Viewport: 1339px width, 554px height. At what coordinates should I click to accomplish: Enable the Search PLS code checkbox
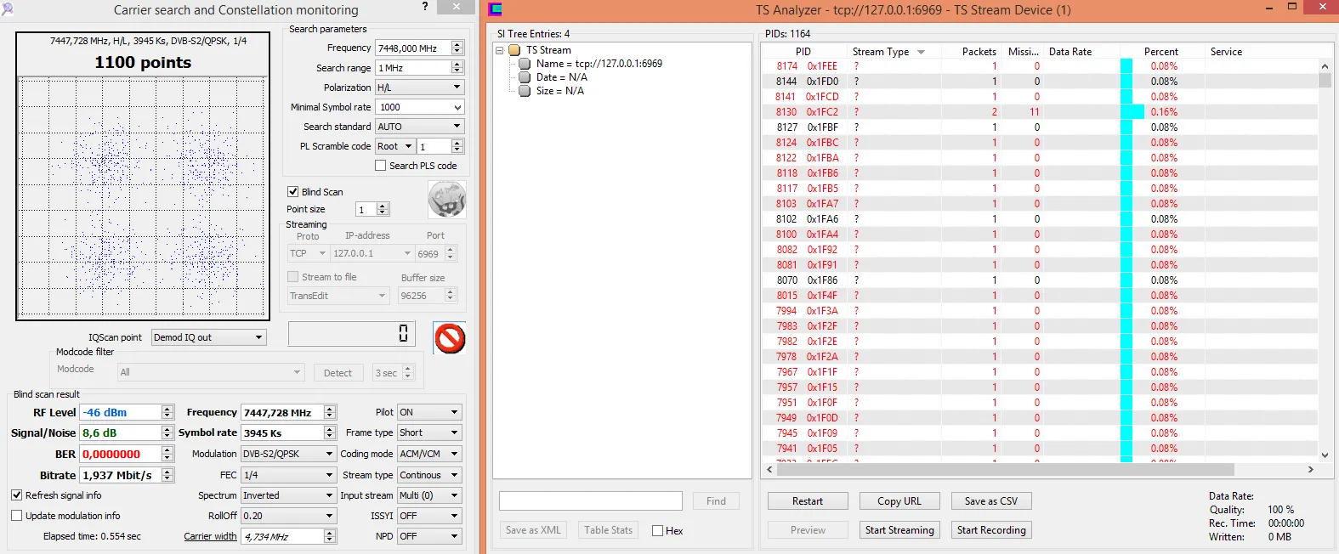381,166
